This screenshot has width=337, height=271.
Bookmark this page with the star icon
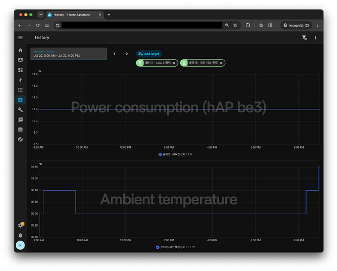coord(235,25)
